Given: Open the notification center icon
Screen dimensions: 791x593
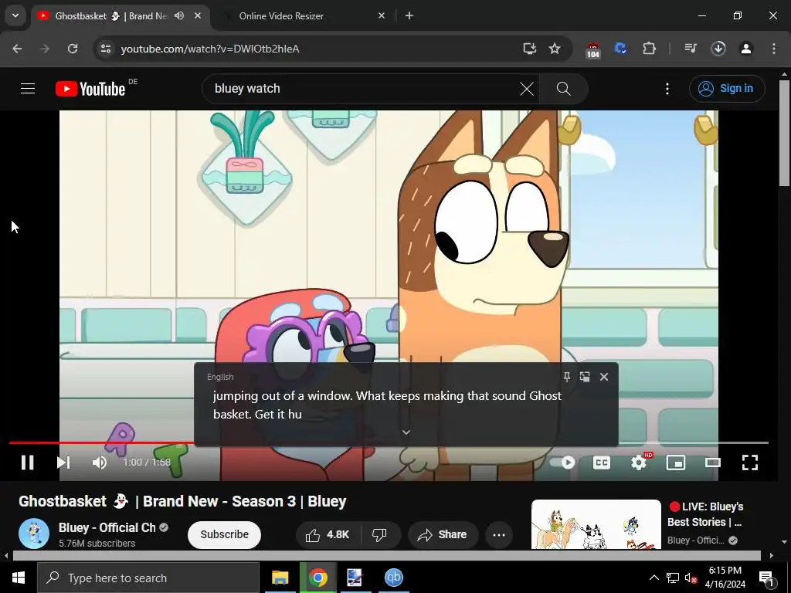Looking at the screenshot, I should [766, 578].
